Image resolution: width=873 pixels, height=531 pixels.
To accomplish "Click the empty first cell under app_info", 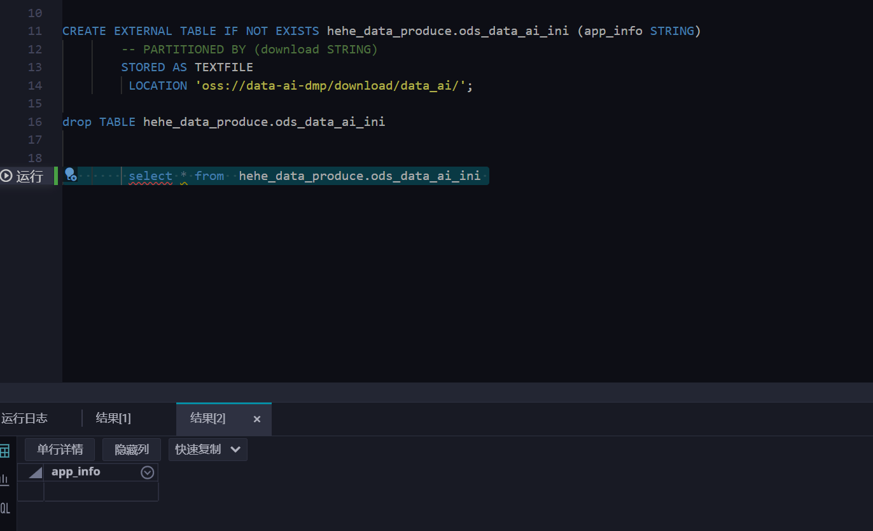I will [x=101, y=491].
